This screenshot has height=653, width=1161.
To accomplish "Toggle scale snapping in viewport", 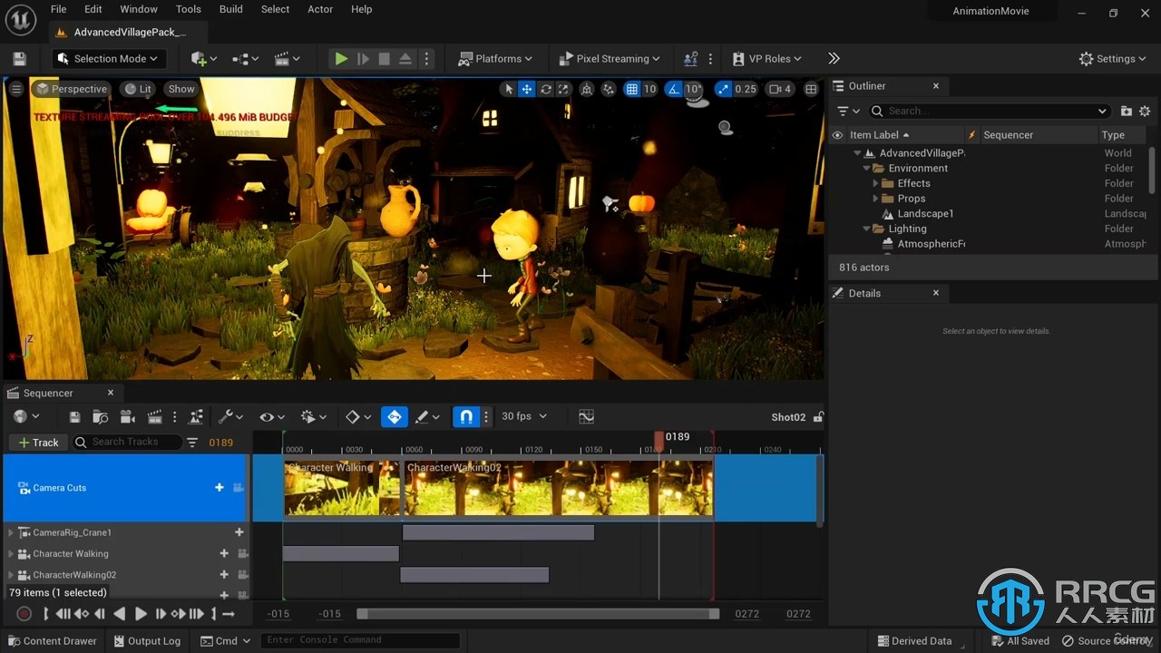I will tap(723, 89).
